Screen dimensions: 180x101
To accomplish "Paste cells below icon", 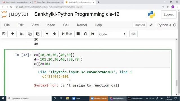I will pos(38,34).
